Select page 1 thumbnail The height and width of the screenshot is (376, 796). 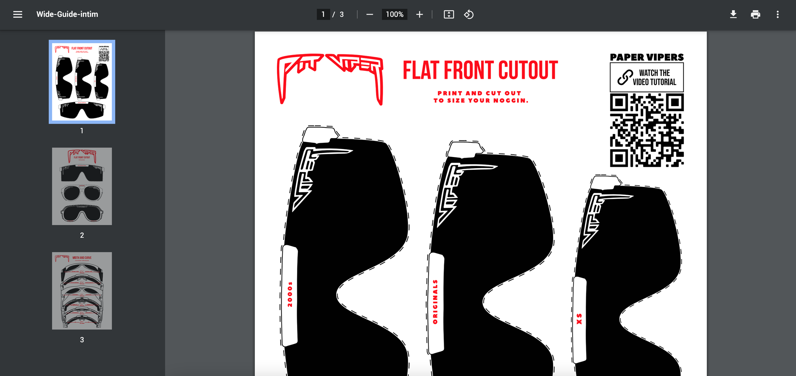click(82, 82)
